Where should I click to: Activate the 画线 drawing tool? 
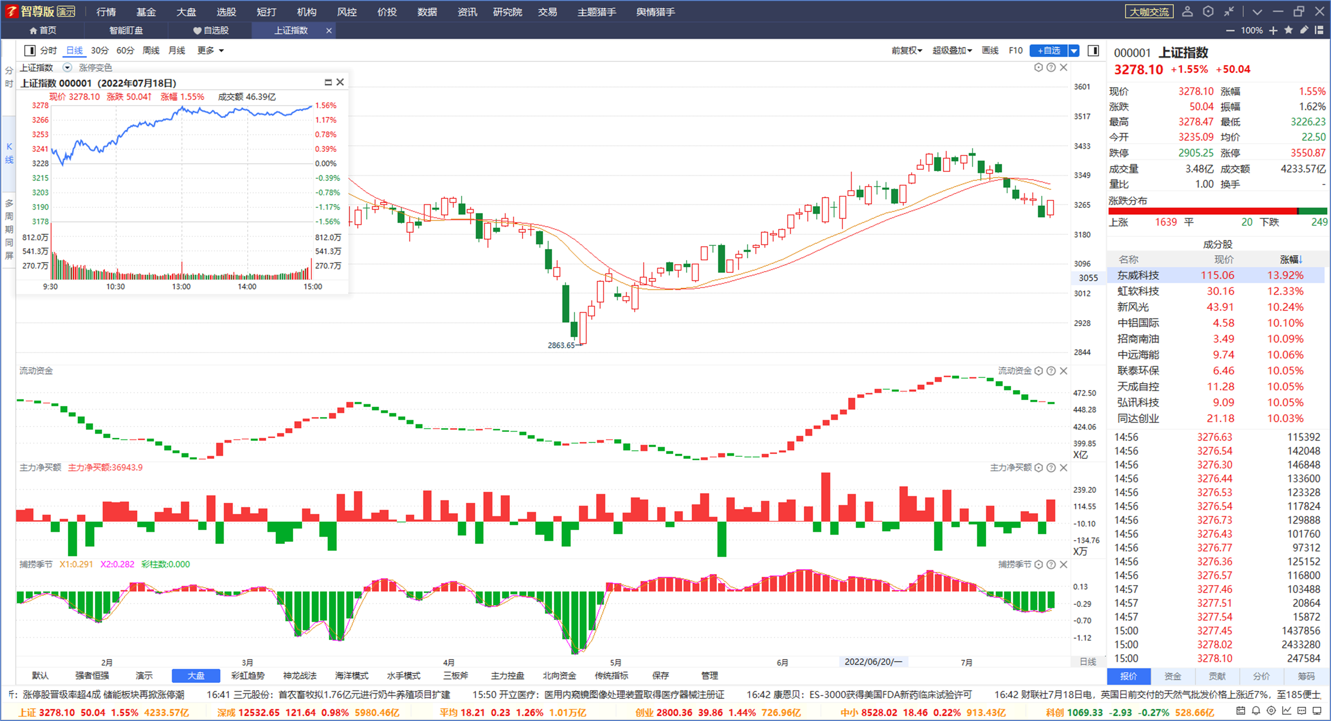(x=990, y=50)
